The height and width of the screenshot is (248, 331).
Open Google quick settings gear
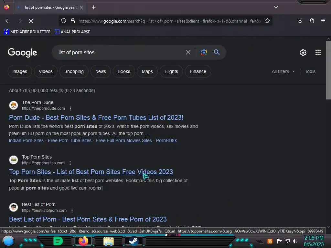pyautogui.click(x=303, y=53)
